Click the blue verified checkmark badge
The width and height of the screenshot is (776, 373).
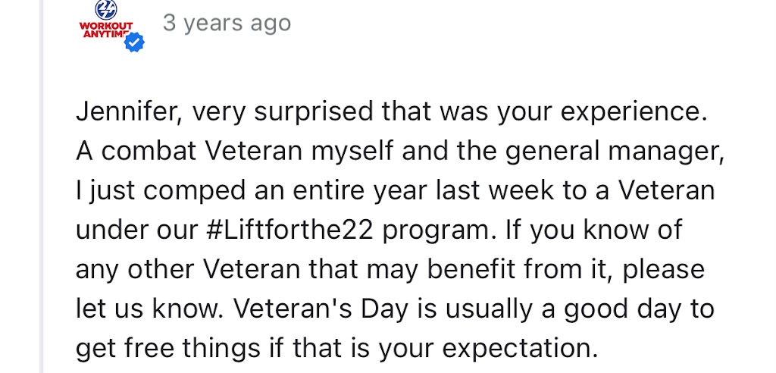coord(135,45)
